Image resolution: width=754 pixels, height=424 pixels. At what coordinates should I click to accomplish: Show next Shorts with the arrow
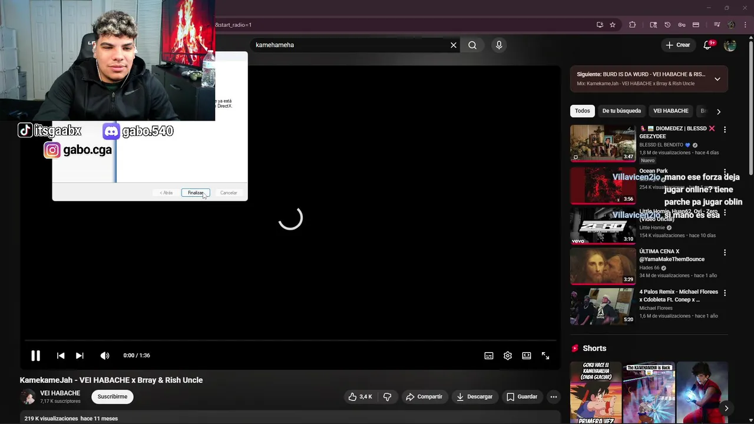pos(726,408)
